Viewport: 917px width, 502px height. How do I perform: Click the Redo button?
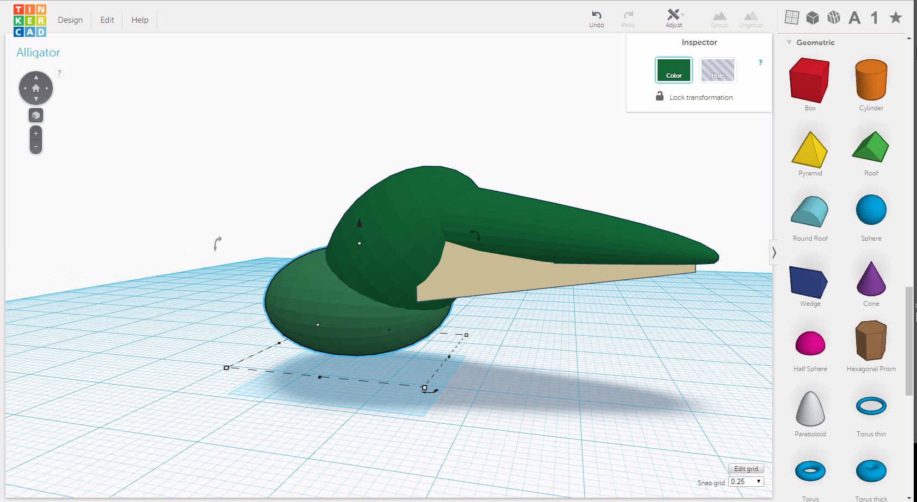point(628,19)
